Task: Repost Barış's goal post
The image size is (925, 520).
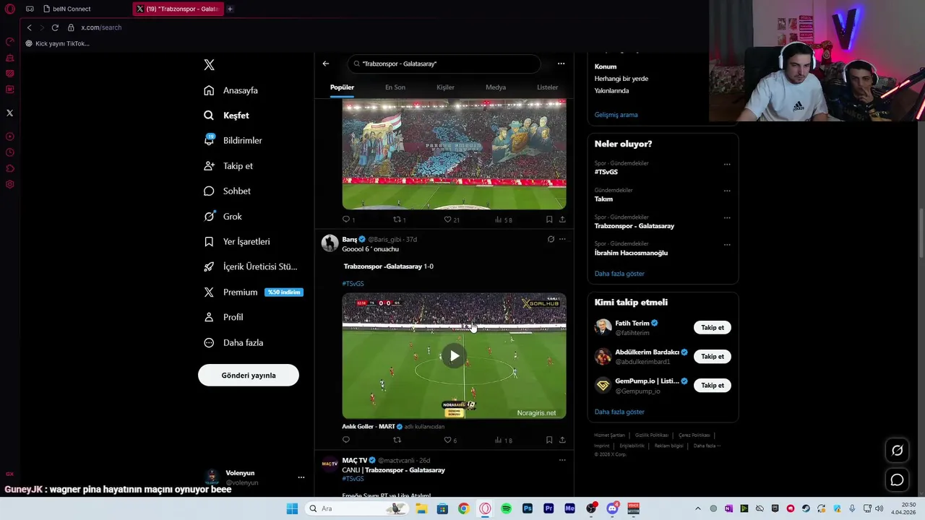Action: pos(397,440)
